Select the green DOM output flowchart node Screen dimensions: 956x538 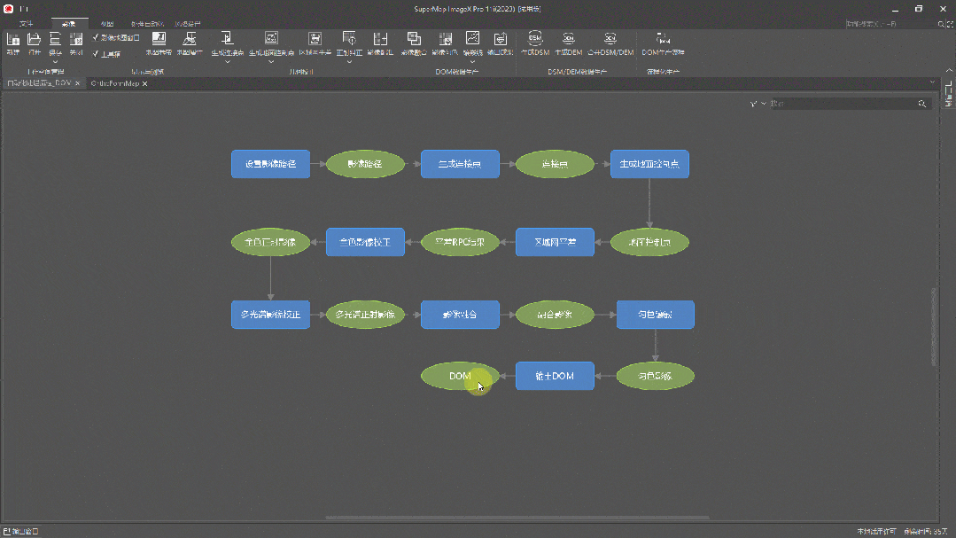(461, 376)
